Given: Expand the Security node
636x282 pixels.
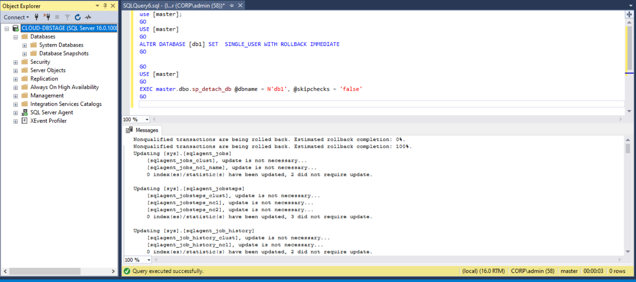Looking at the screenshot, I should 15,62.
